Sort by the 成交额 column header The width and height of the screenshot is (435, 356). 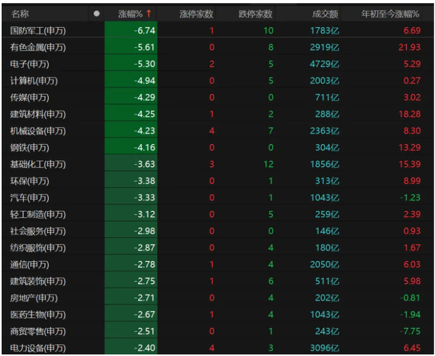(x=325, y=14)
